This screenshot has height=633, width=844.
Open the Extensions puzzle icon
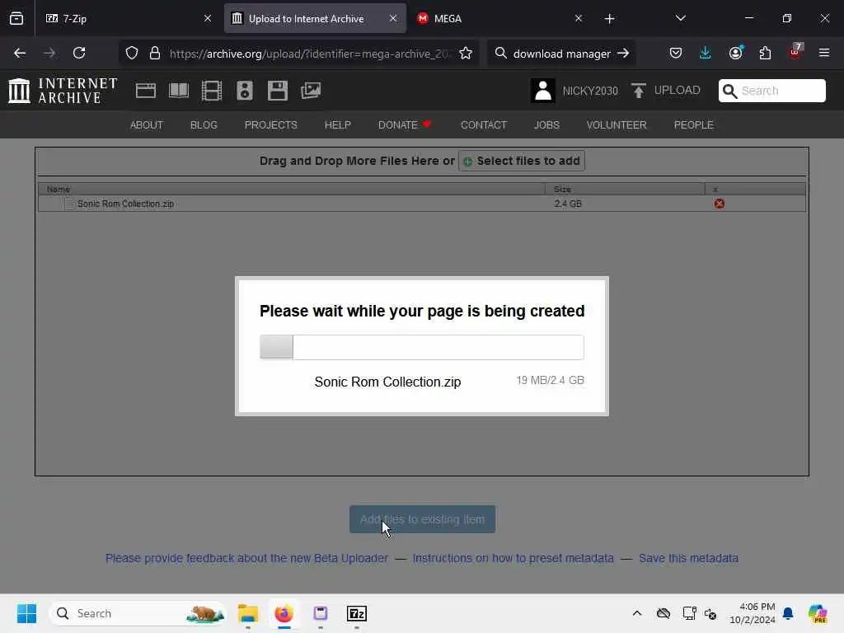pyautogui.click(x=765, y=53)
